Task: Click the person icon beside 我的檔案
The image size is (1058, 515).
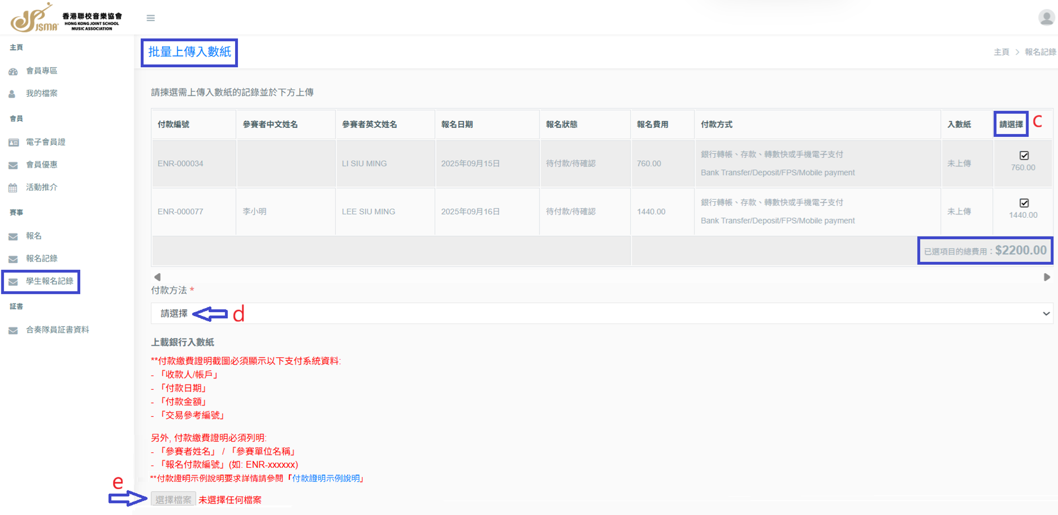Action: (12, 94)
